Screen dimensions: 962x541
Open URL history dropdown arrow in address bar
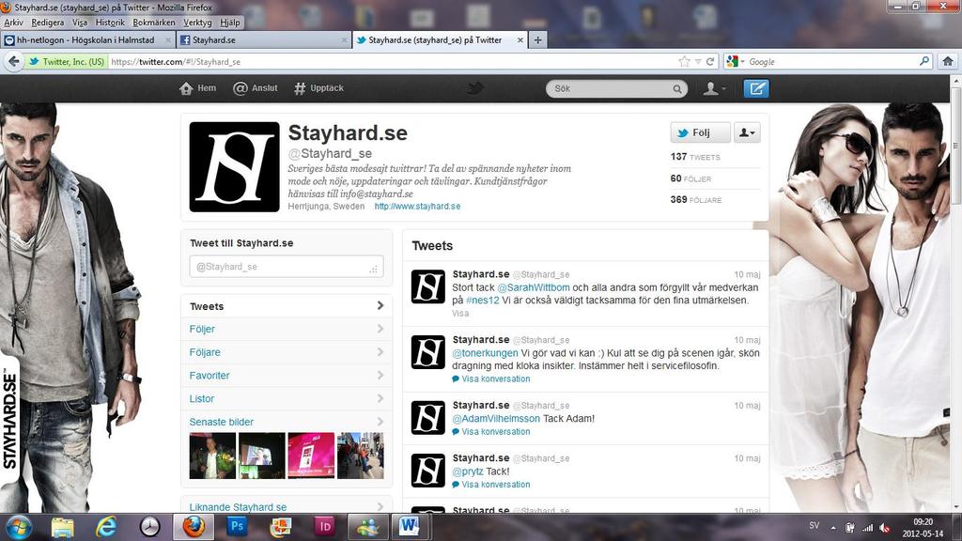click(698, 61)
